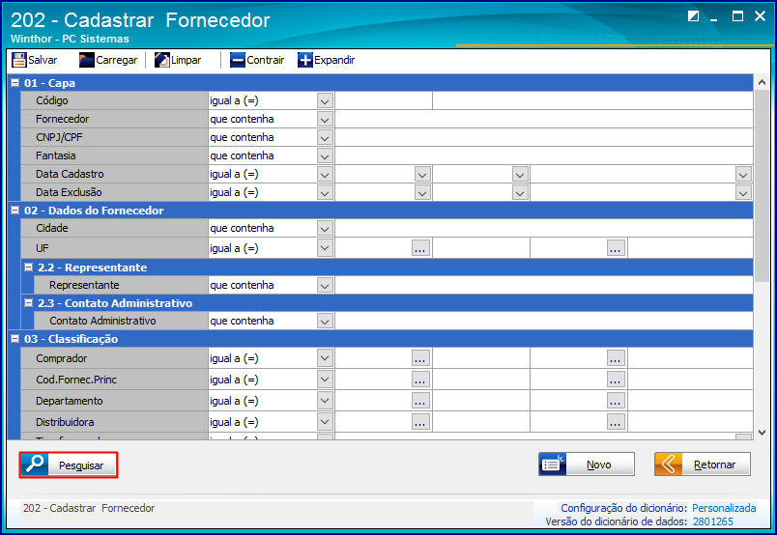Screen dimensions: 777x535
Task: Open the UF operator dropdown
Action: click(325, 247)
